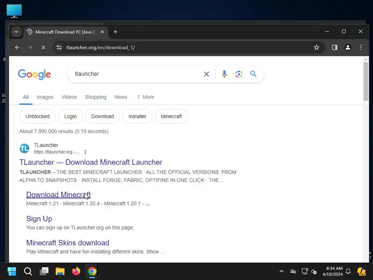The height and width of the screenshot is (280, 373).
Task: Open the Minecraft Skins download sitelink
Action: point(67,243)
